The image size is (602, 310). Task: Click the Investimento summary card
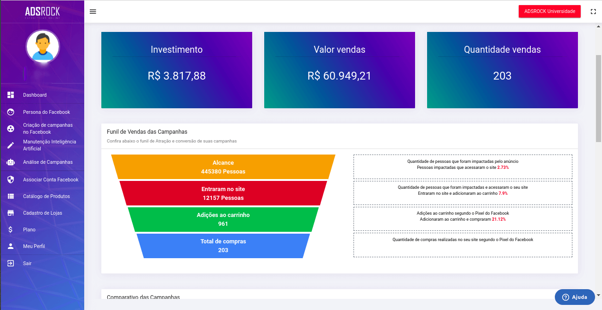(x=177, y=70)
